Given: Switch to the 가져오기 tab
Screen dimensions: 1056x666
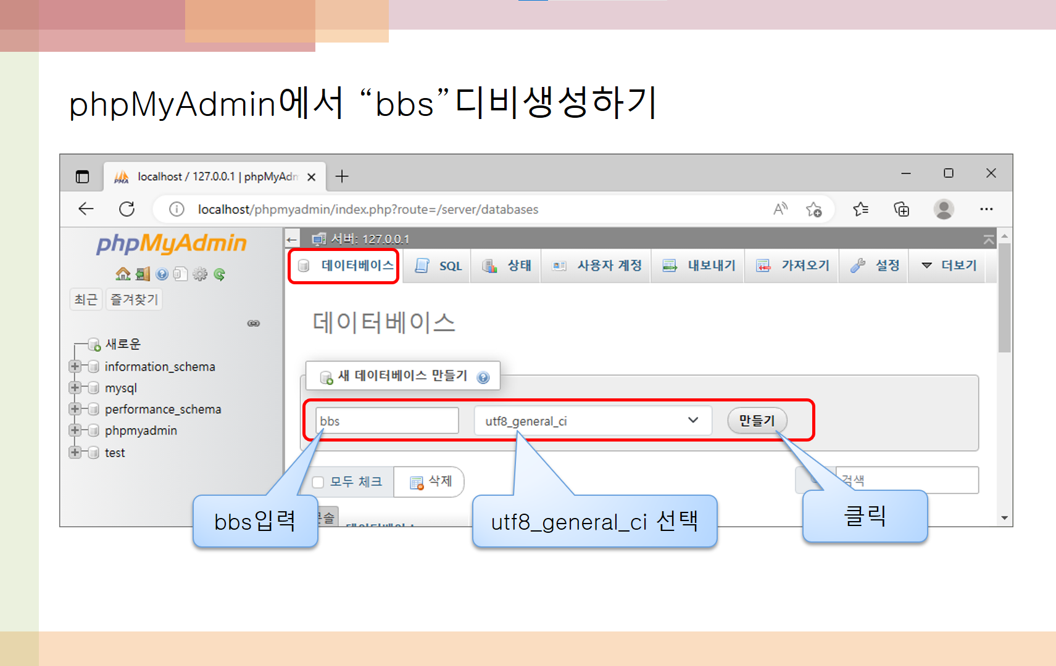Looking at the screenshot, I should (792, 266).
